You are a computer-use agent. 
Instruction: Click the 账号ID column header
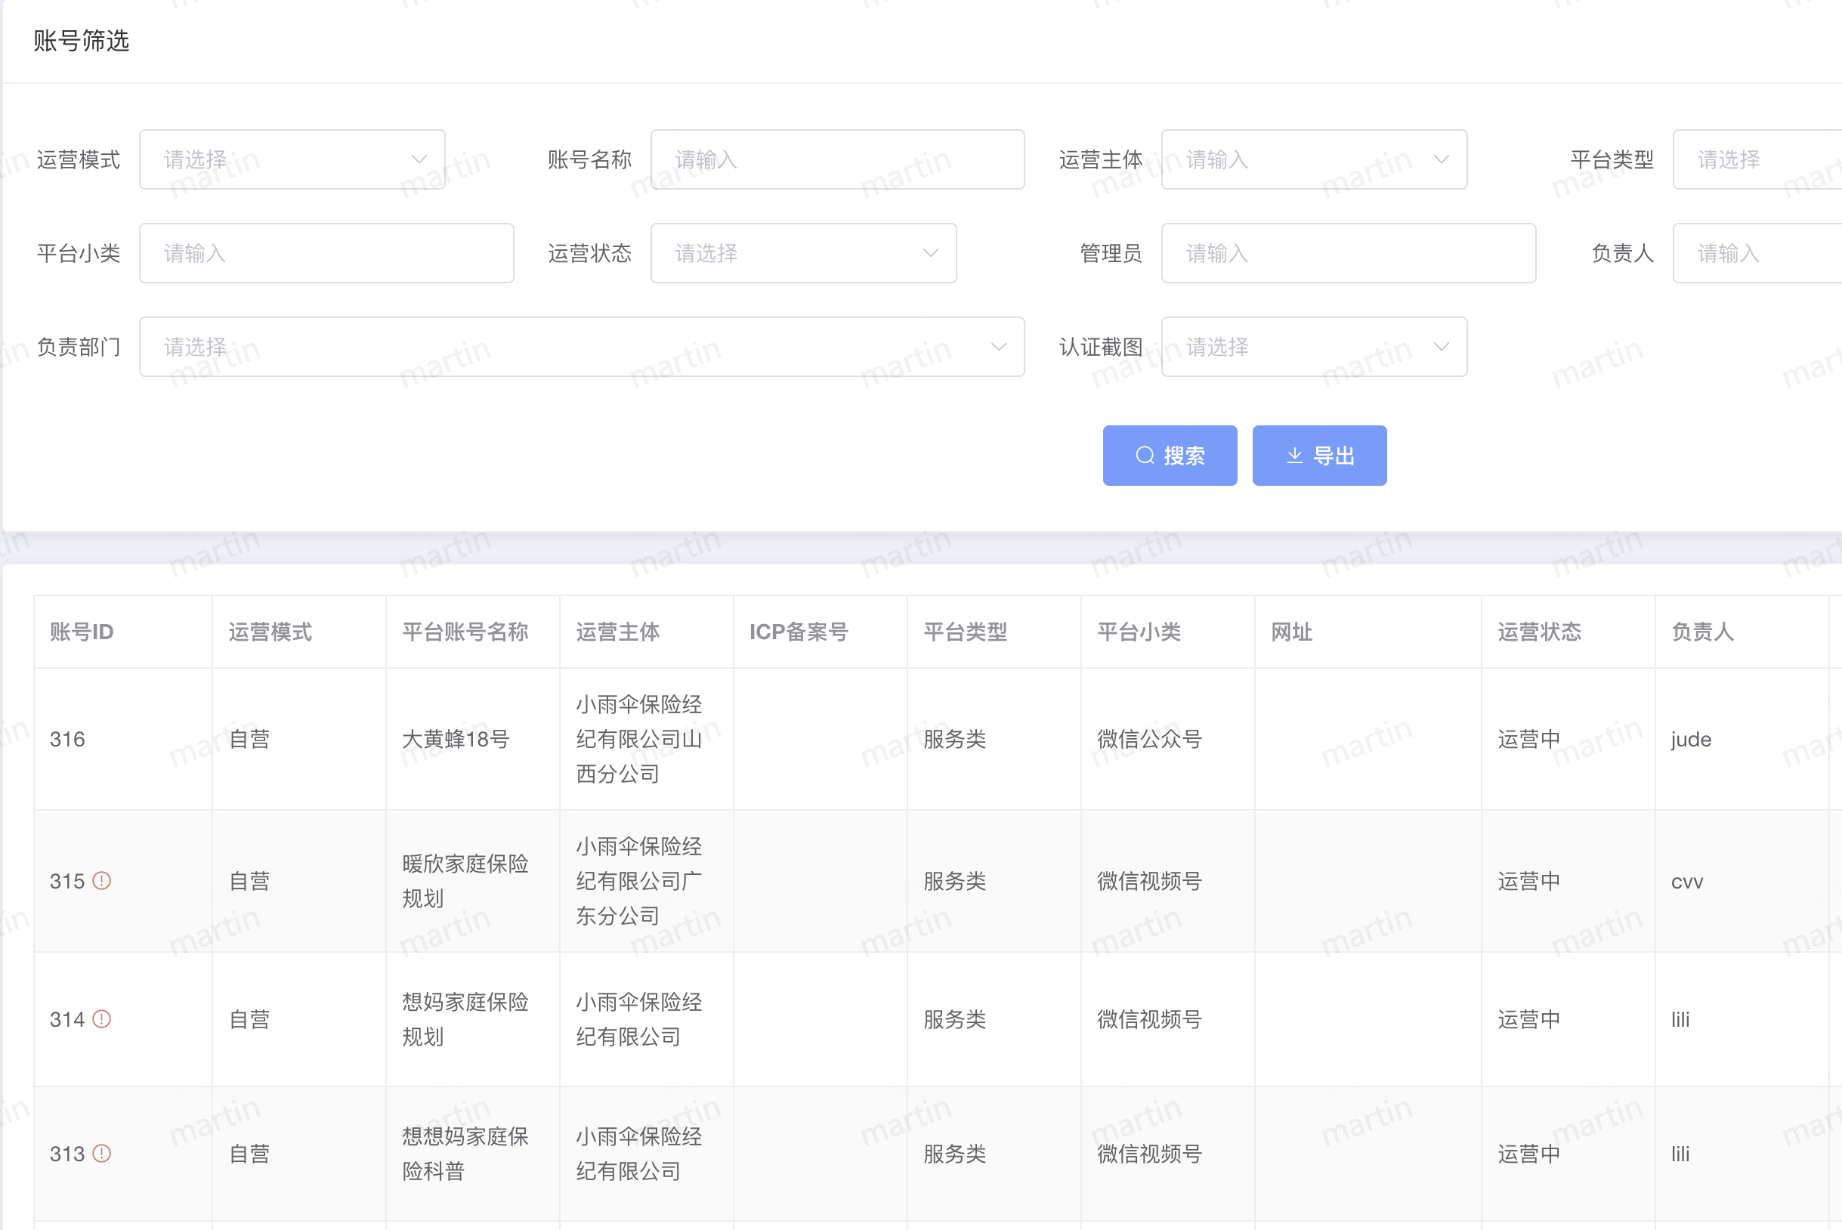coord(82,632)
